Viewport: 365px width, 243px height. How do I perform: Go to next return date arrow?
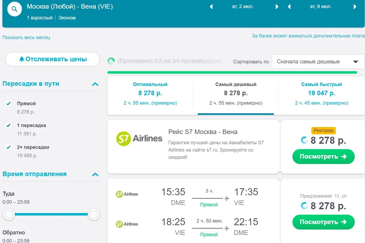pyautogui.click(x=355, y=7)
